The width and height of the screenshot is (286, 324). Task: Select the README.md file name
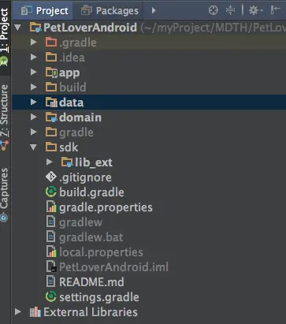coord(91,282)
